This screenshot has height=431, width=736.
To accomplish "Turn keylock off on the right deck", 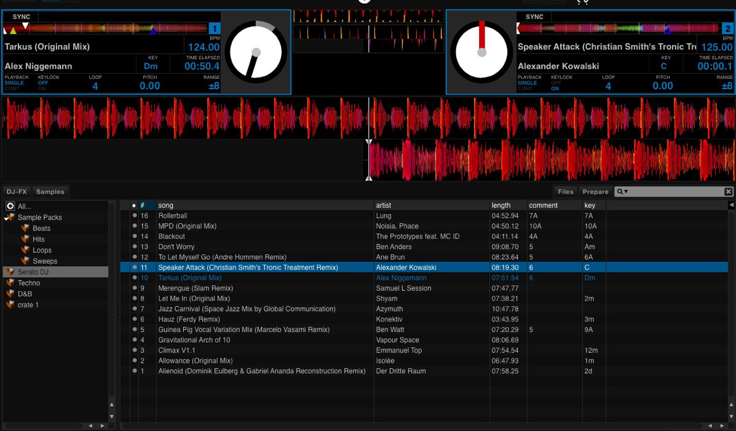I will click(556, 83).
